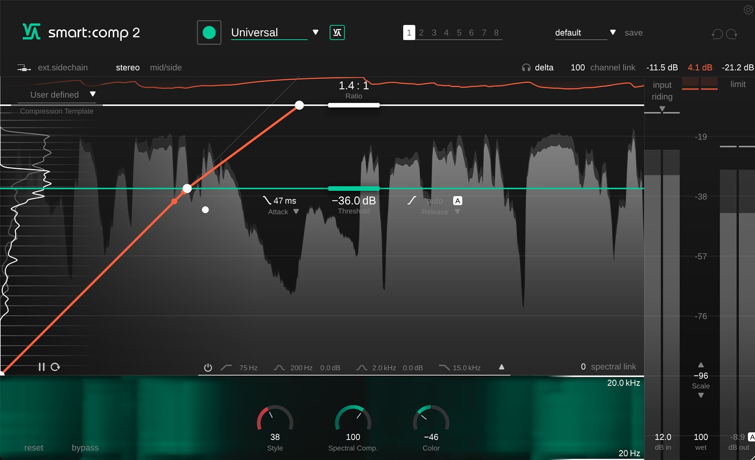Expand the Release options arrow
The image size is (755, 460).
pos(457,211)
